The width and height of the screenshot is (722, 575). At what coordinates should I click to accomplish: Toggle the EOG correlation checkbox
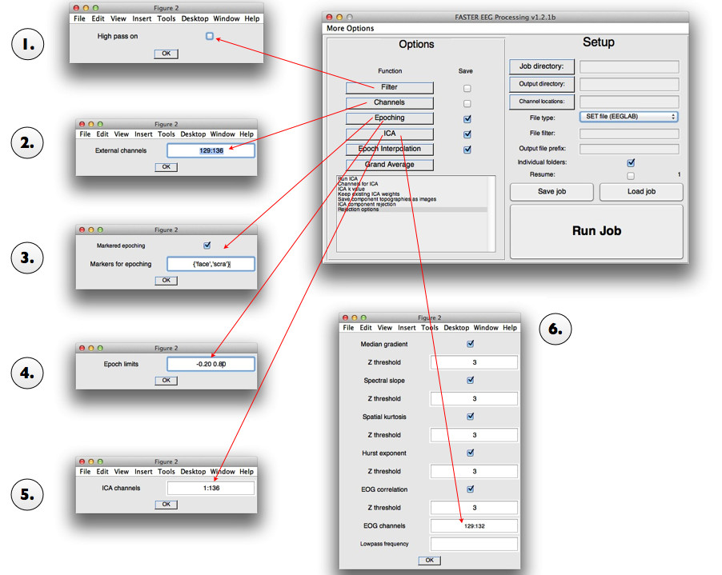click(x=470, y=489)
